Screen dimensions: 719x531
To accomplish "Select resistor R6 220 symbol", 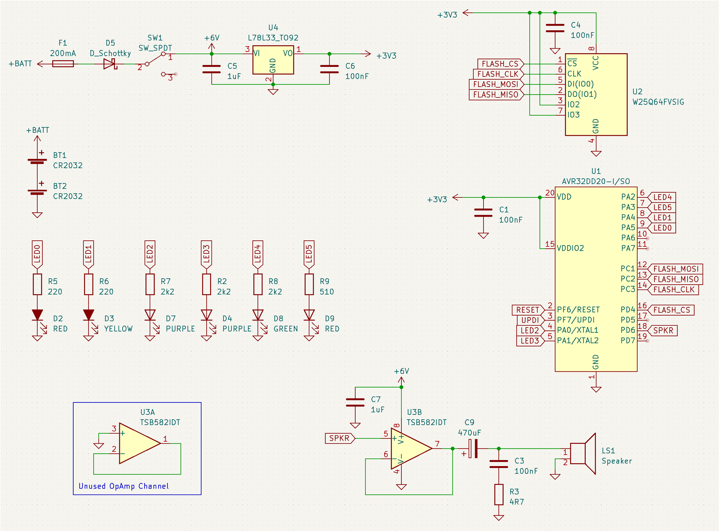I will [89, 284].
